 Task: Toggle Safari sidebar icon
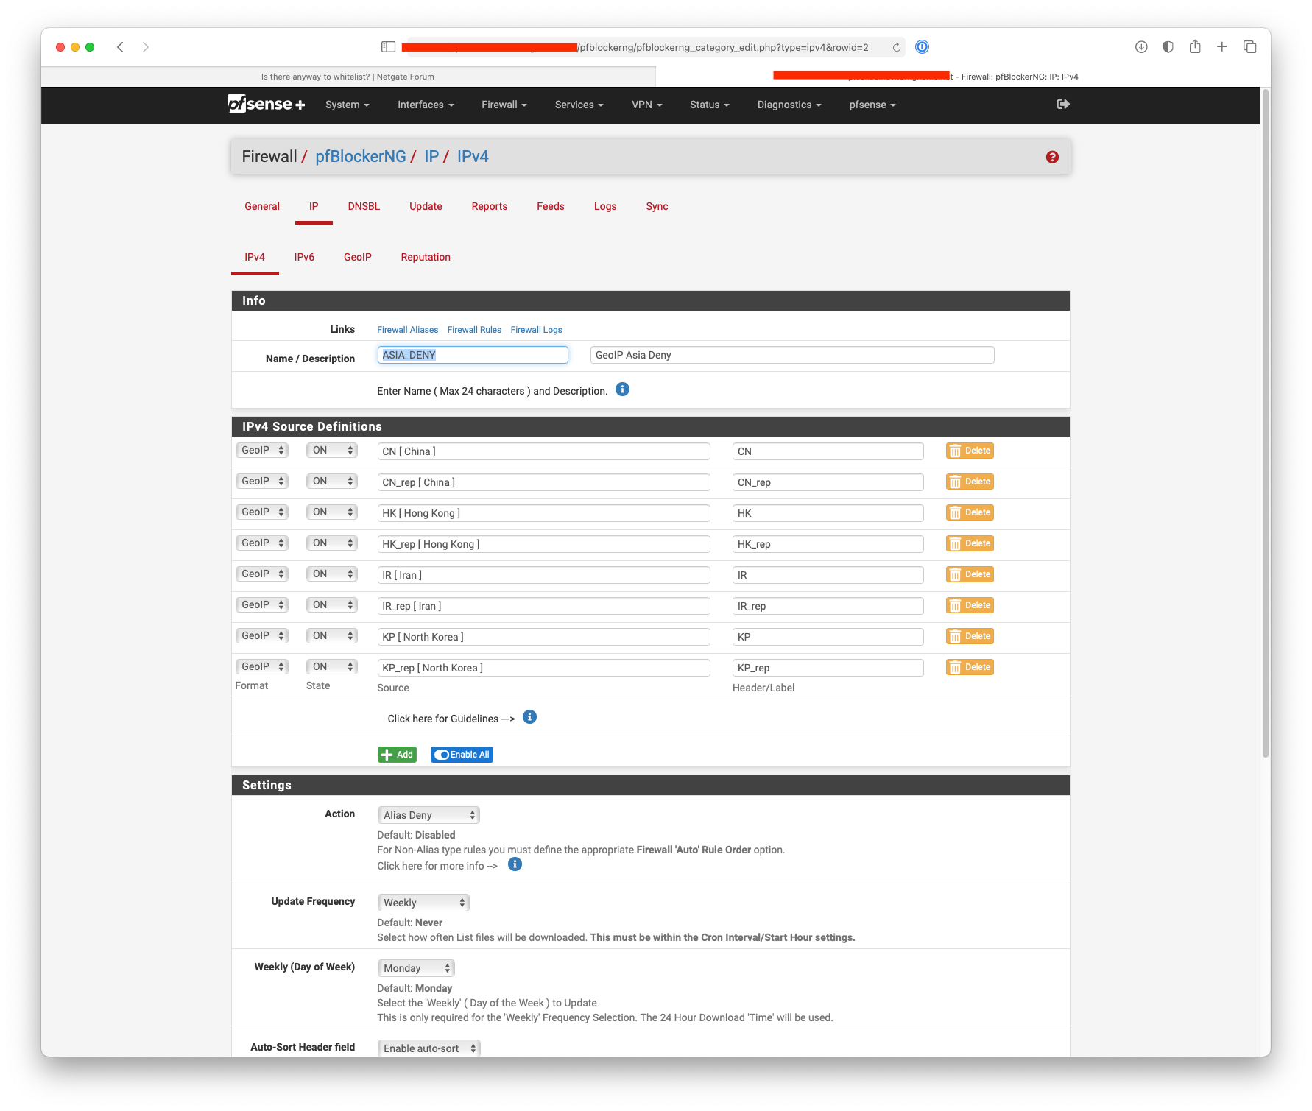388,47
